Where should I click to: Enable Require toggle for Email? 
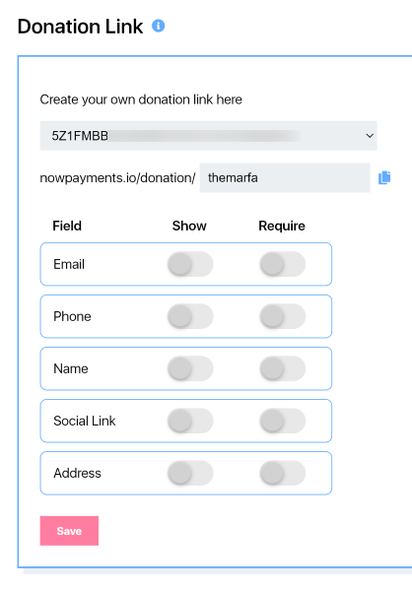[283, 264]
